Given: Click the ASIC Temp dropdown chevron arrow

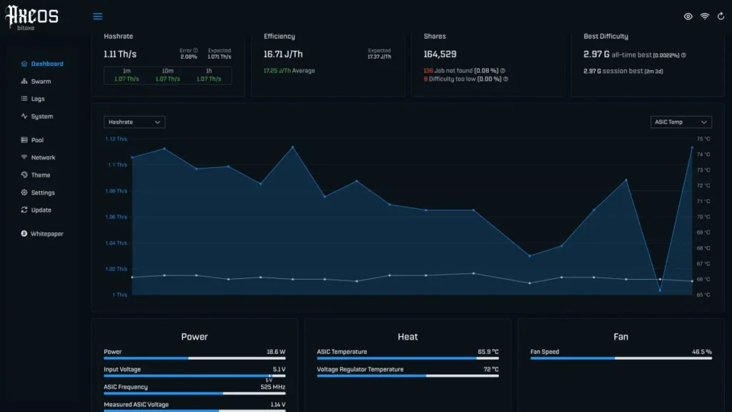Looking at the screenshot, I should click(x=704, y=122).
